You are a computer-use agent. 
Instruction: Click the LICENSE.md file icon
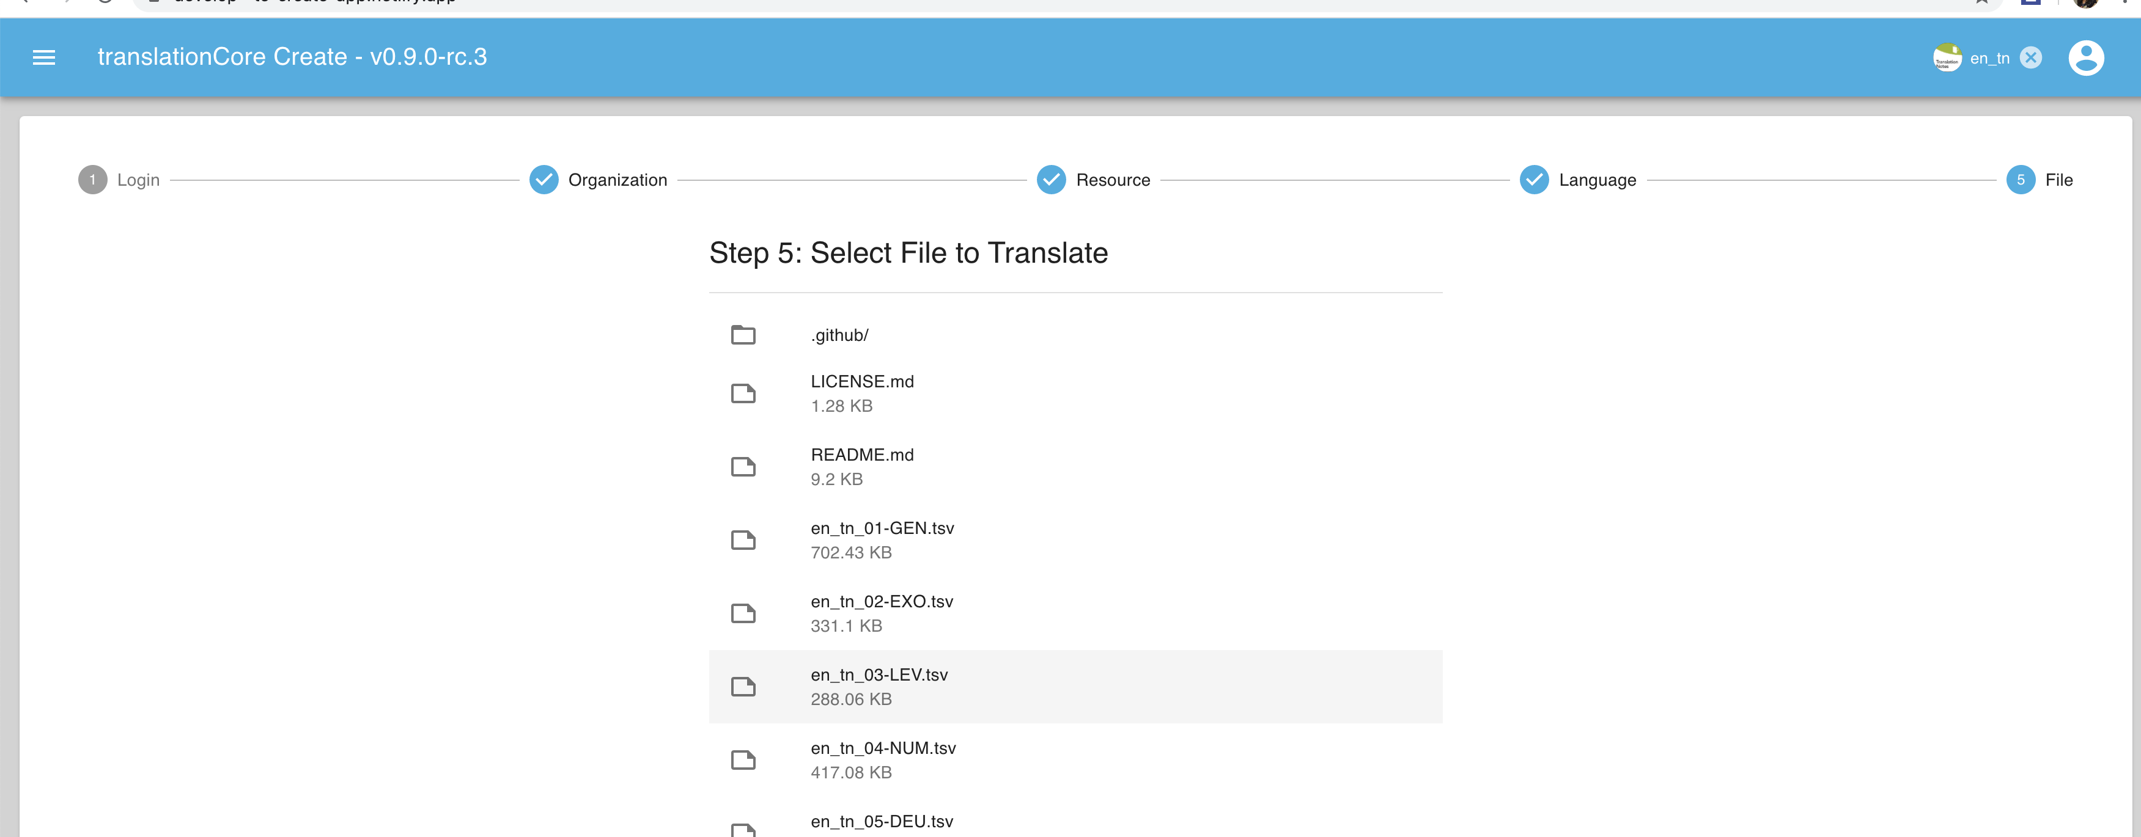(743, 393)
